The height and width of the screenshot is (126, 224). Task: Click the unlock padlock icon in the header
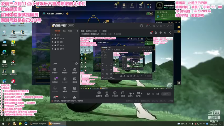pyautogui.click(x=156, y=32)
